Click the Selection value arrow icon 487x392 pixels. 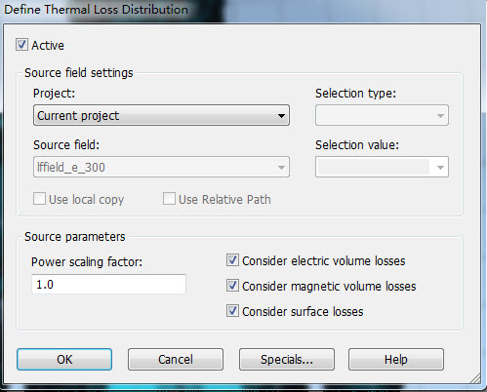[440, 168]
